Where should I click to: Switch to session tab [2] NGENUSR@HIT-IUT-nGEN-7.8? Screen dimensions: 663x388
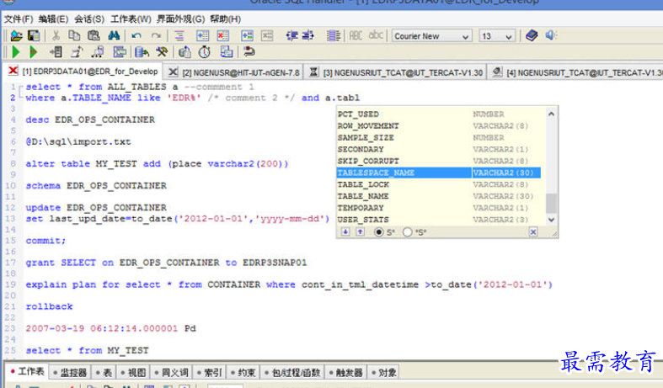pyautogui.click(x=234, y=72)
